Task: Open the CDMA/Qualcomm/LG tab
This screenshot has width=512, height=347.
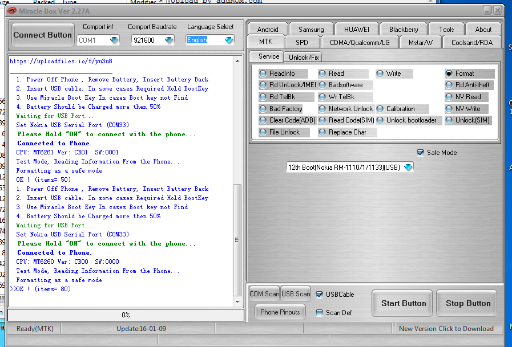Action: (x=360, y=42)
